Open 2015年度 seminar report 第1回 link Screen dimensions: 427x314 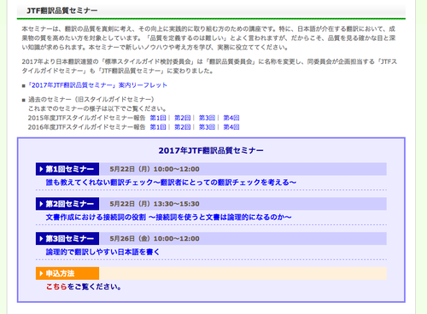tap(158, 118)
